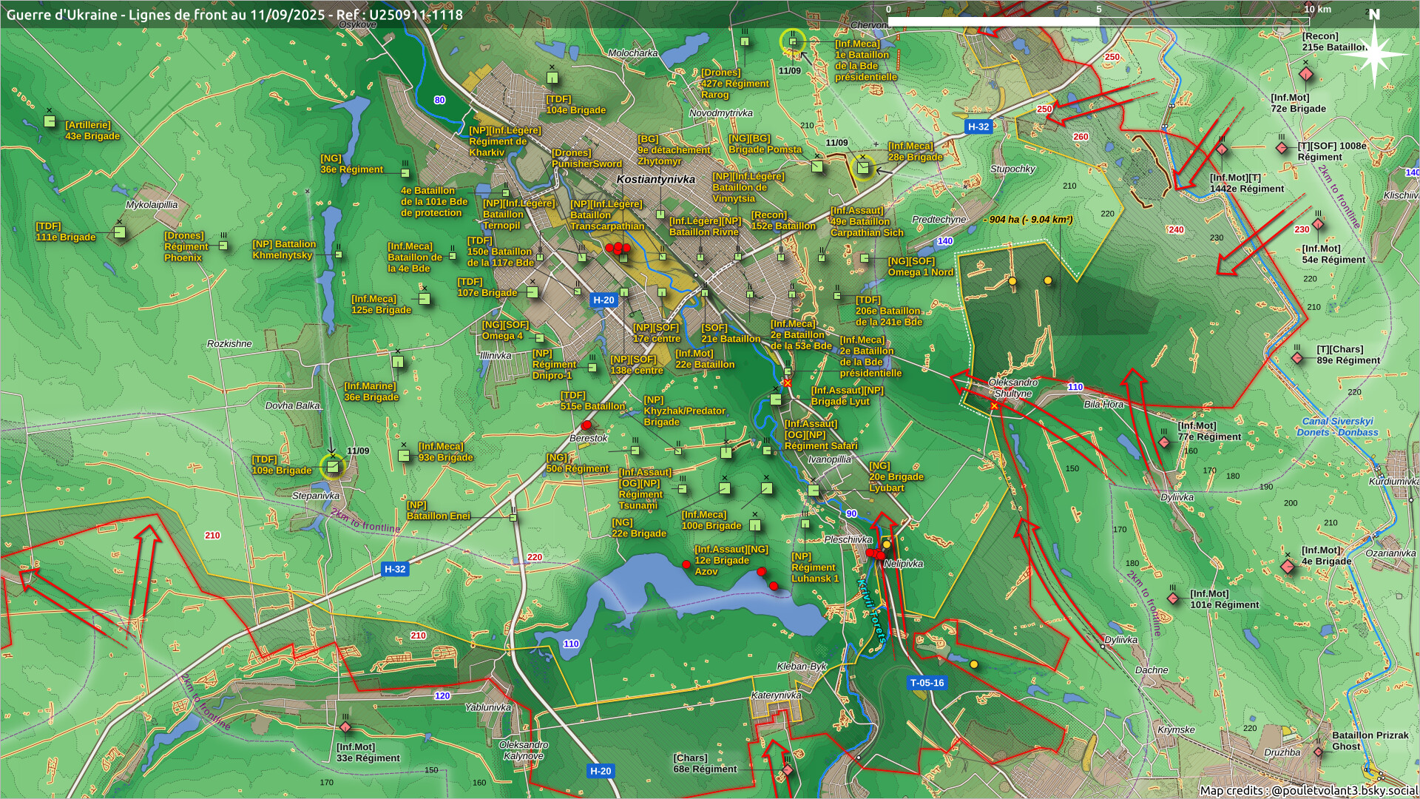
Task: Click the H-20 road shield in Kostiantynivka
Action: point(603,300)
